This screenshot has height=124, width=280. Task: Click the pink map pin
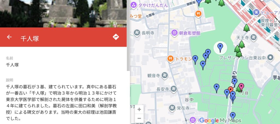click(x=241, y=87)
